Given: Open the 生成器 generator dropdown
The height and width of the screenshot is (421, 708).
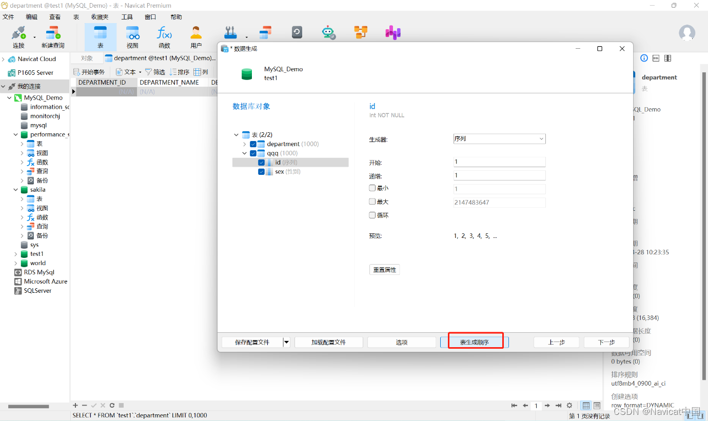Looking at the screenshot, I should (499, 139).
